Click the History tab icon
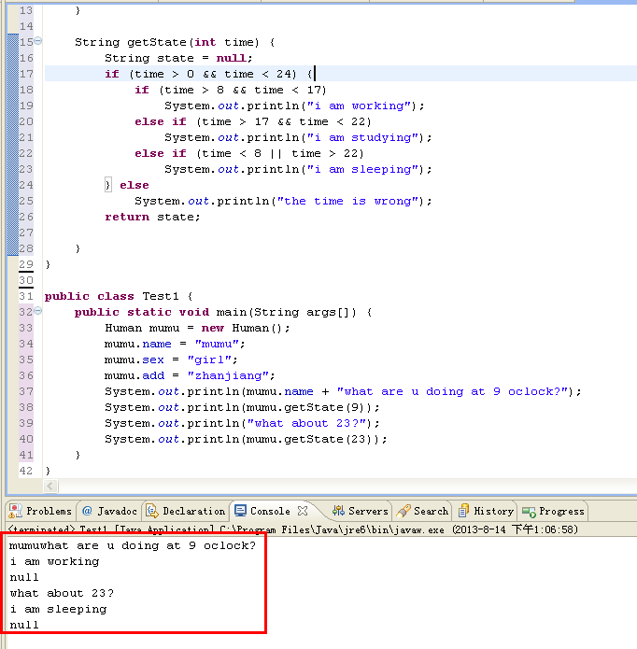The width and height of the screenshot is (637, 649). click(x=463, y=511)
